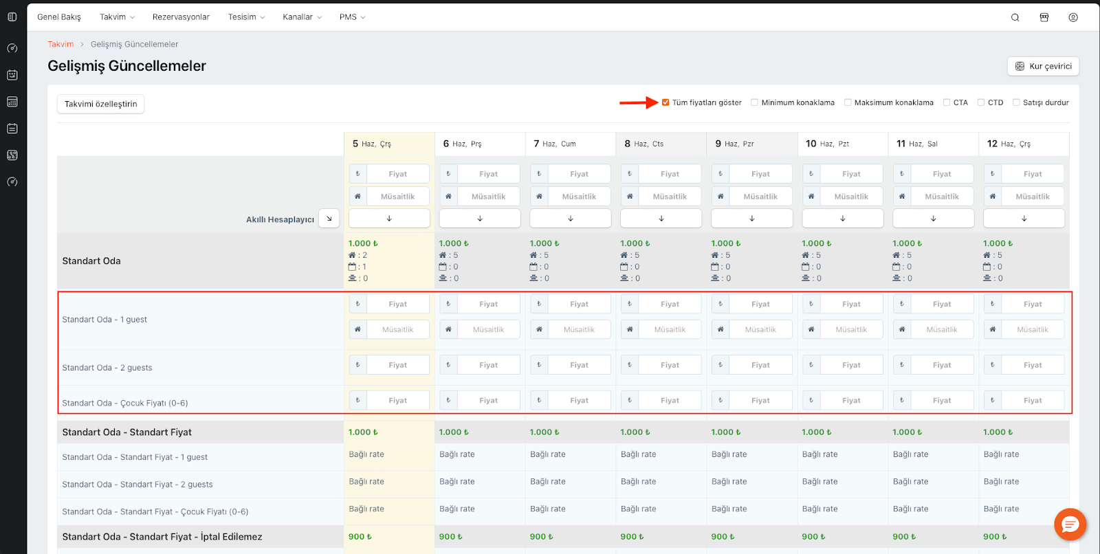Check the Satışı durdur option
This screenshot has width=1100, height=554.
tap(1016, 102)
